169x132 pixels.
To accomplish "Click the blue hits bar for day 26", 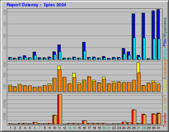I will tap(134, 26).
